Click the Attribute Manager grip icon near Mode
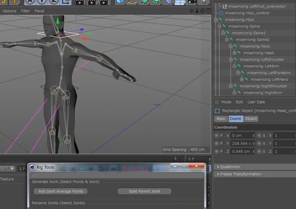This screenshot has width=296, height=209. (x=217, y=102)
